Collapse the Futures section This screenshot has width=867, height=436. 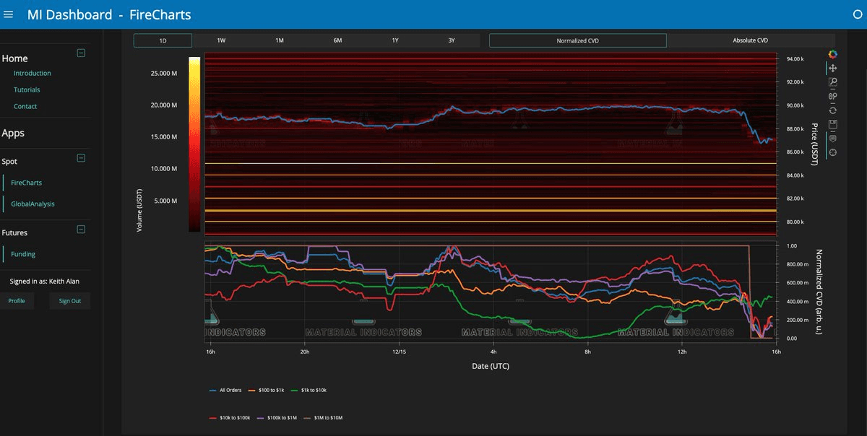pyautogui.click(x=81, y=230)
